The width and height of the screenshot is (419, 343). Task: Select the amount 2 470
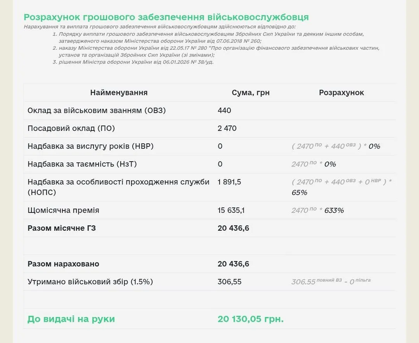(x=227, y=128)
